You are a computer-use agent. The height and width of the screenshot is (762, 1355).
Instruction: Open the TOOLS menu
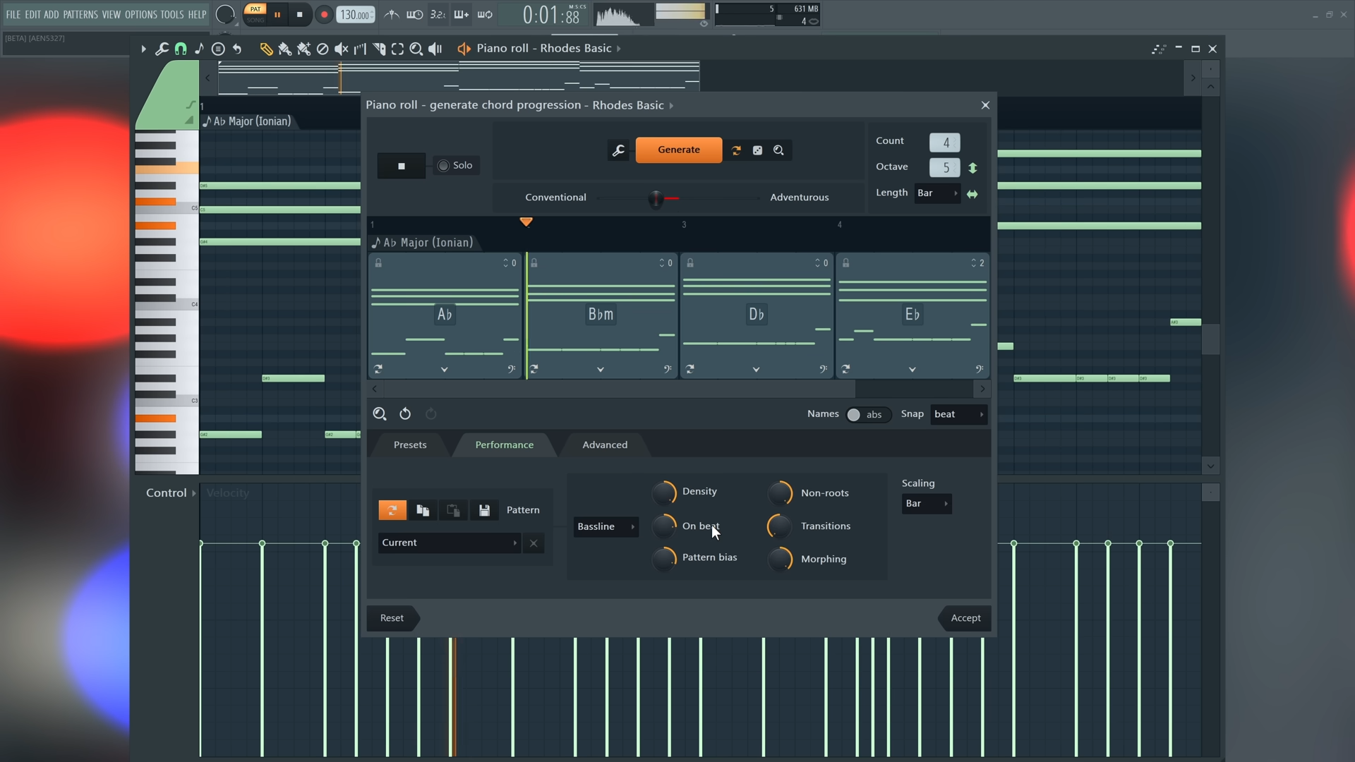point(171,14)
